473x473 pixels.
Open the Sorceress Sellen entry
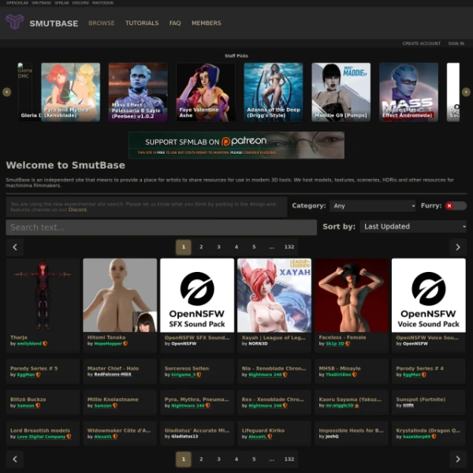(187, 369)
